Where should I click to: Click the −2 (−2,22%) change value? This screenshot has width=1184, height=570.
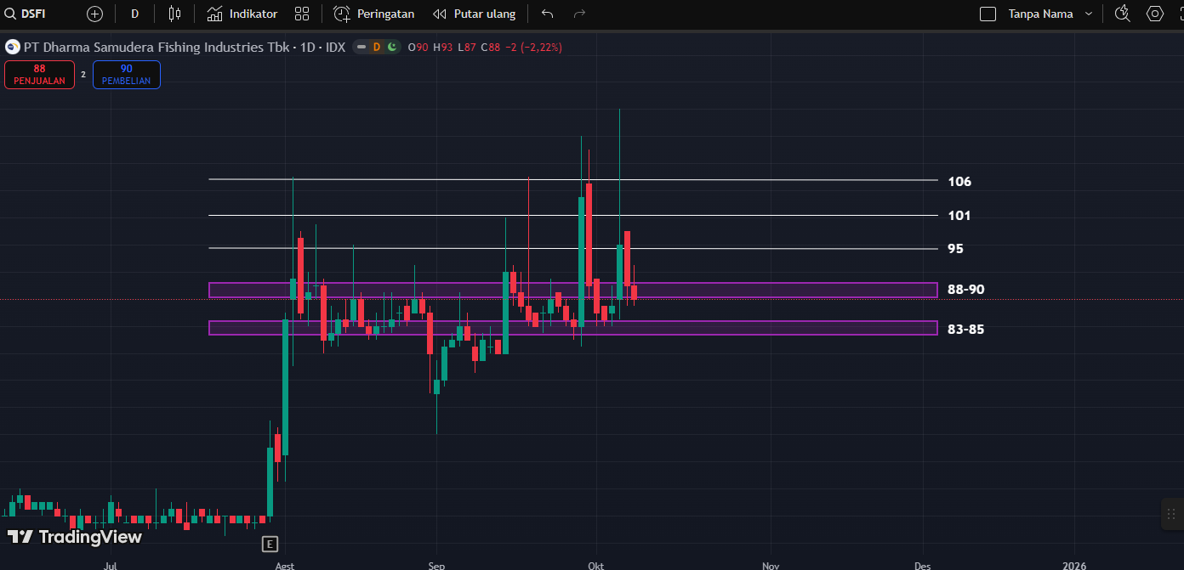(x=534, y=47)
